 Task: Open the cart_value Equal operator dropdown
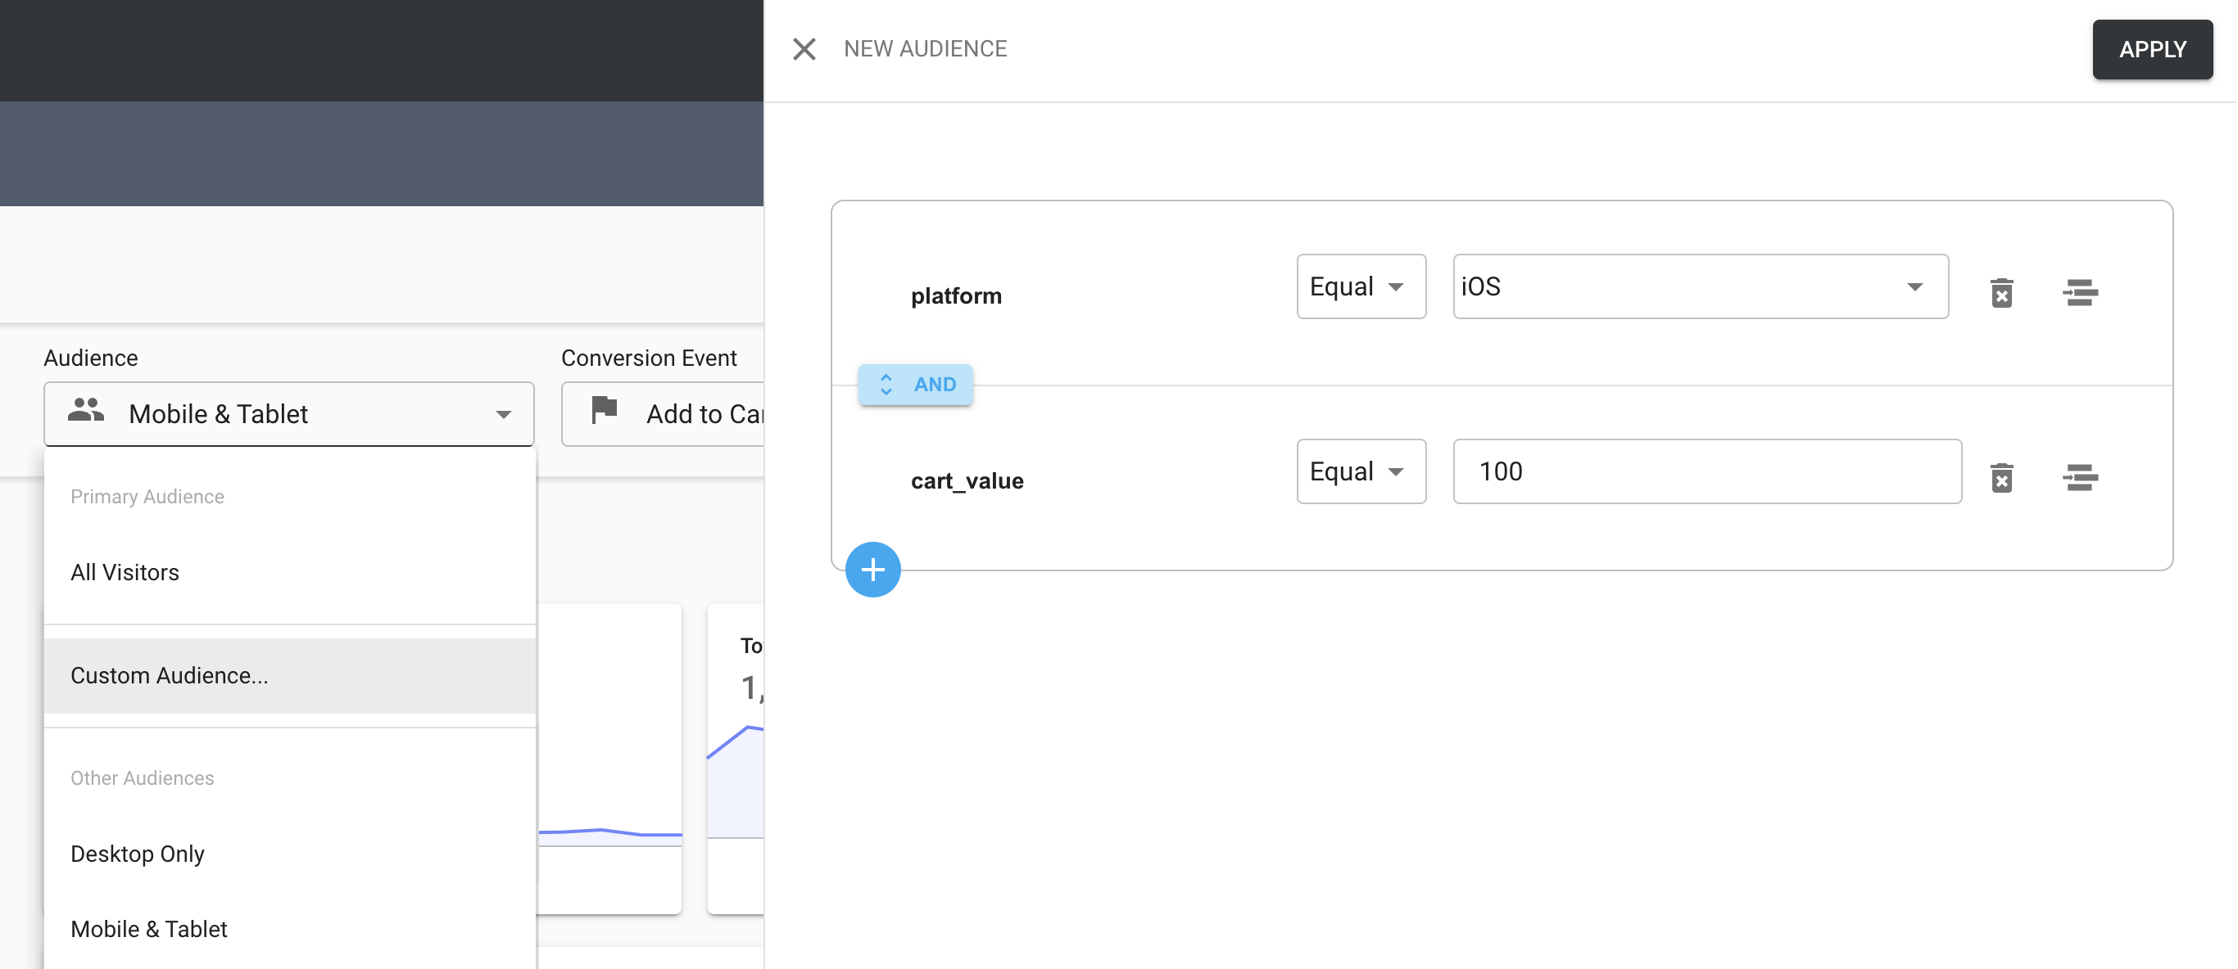point(1361,471)
